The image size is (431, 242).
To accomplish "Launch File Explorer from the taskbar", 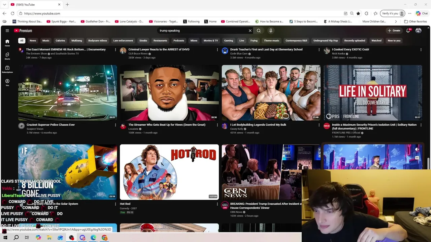I will point(49,238).
